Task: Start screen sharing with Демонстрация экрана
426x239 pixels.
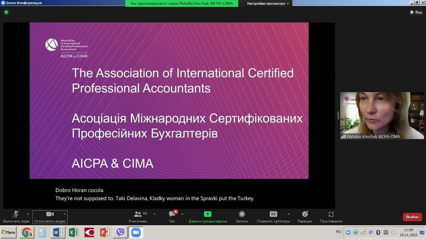Action: 208,217
